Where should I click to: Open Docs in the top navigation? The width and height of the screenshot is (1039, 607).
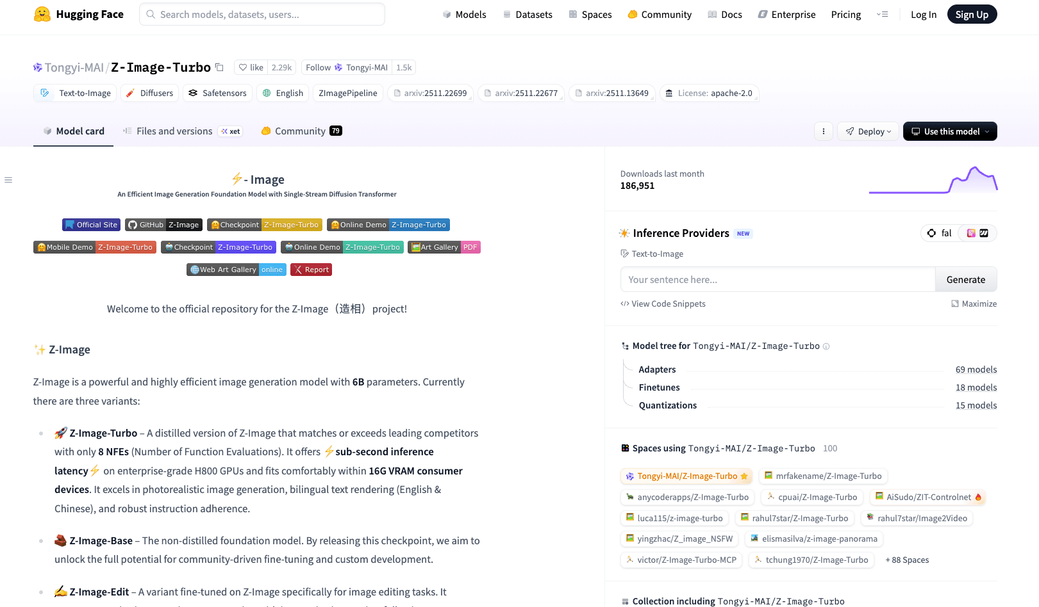[x=725, y=14]
